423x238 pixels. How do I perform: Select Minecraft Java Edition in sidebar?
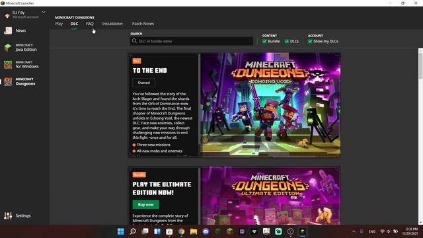point(20,48)
